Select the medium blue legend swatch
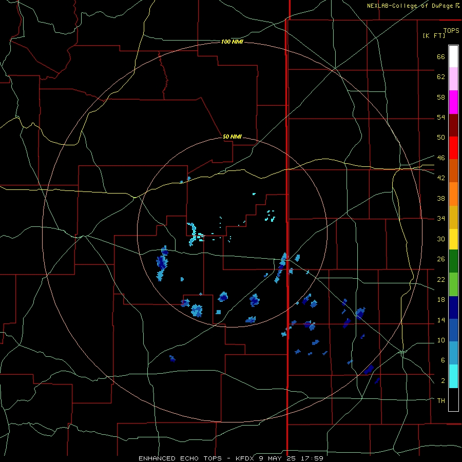 coord(453,330)
